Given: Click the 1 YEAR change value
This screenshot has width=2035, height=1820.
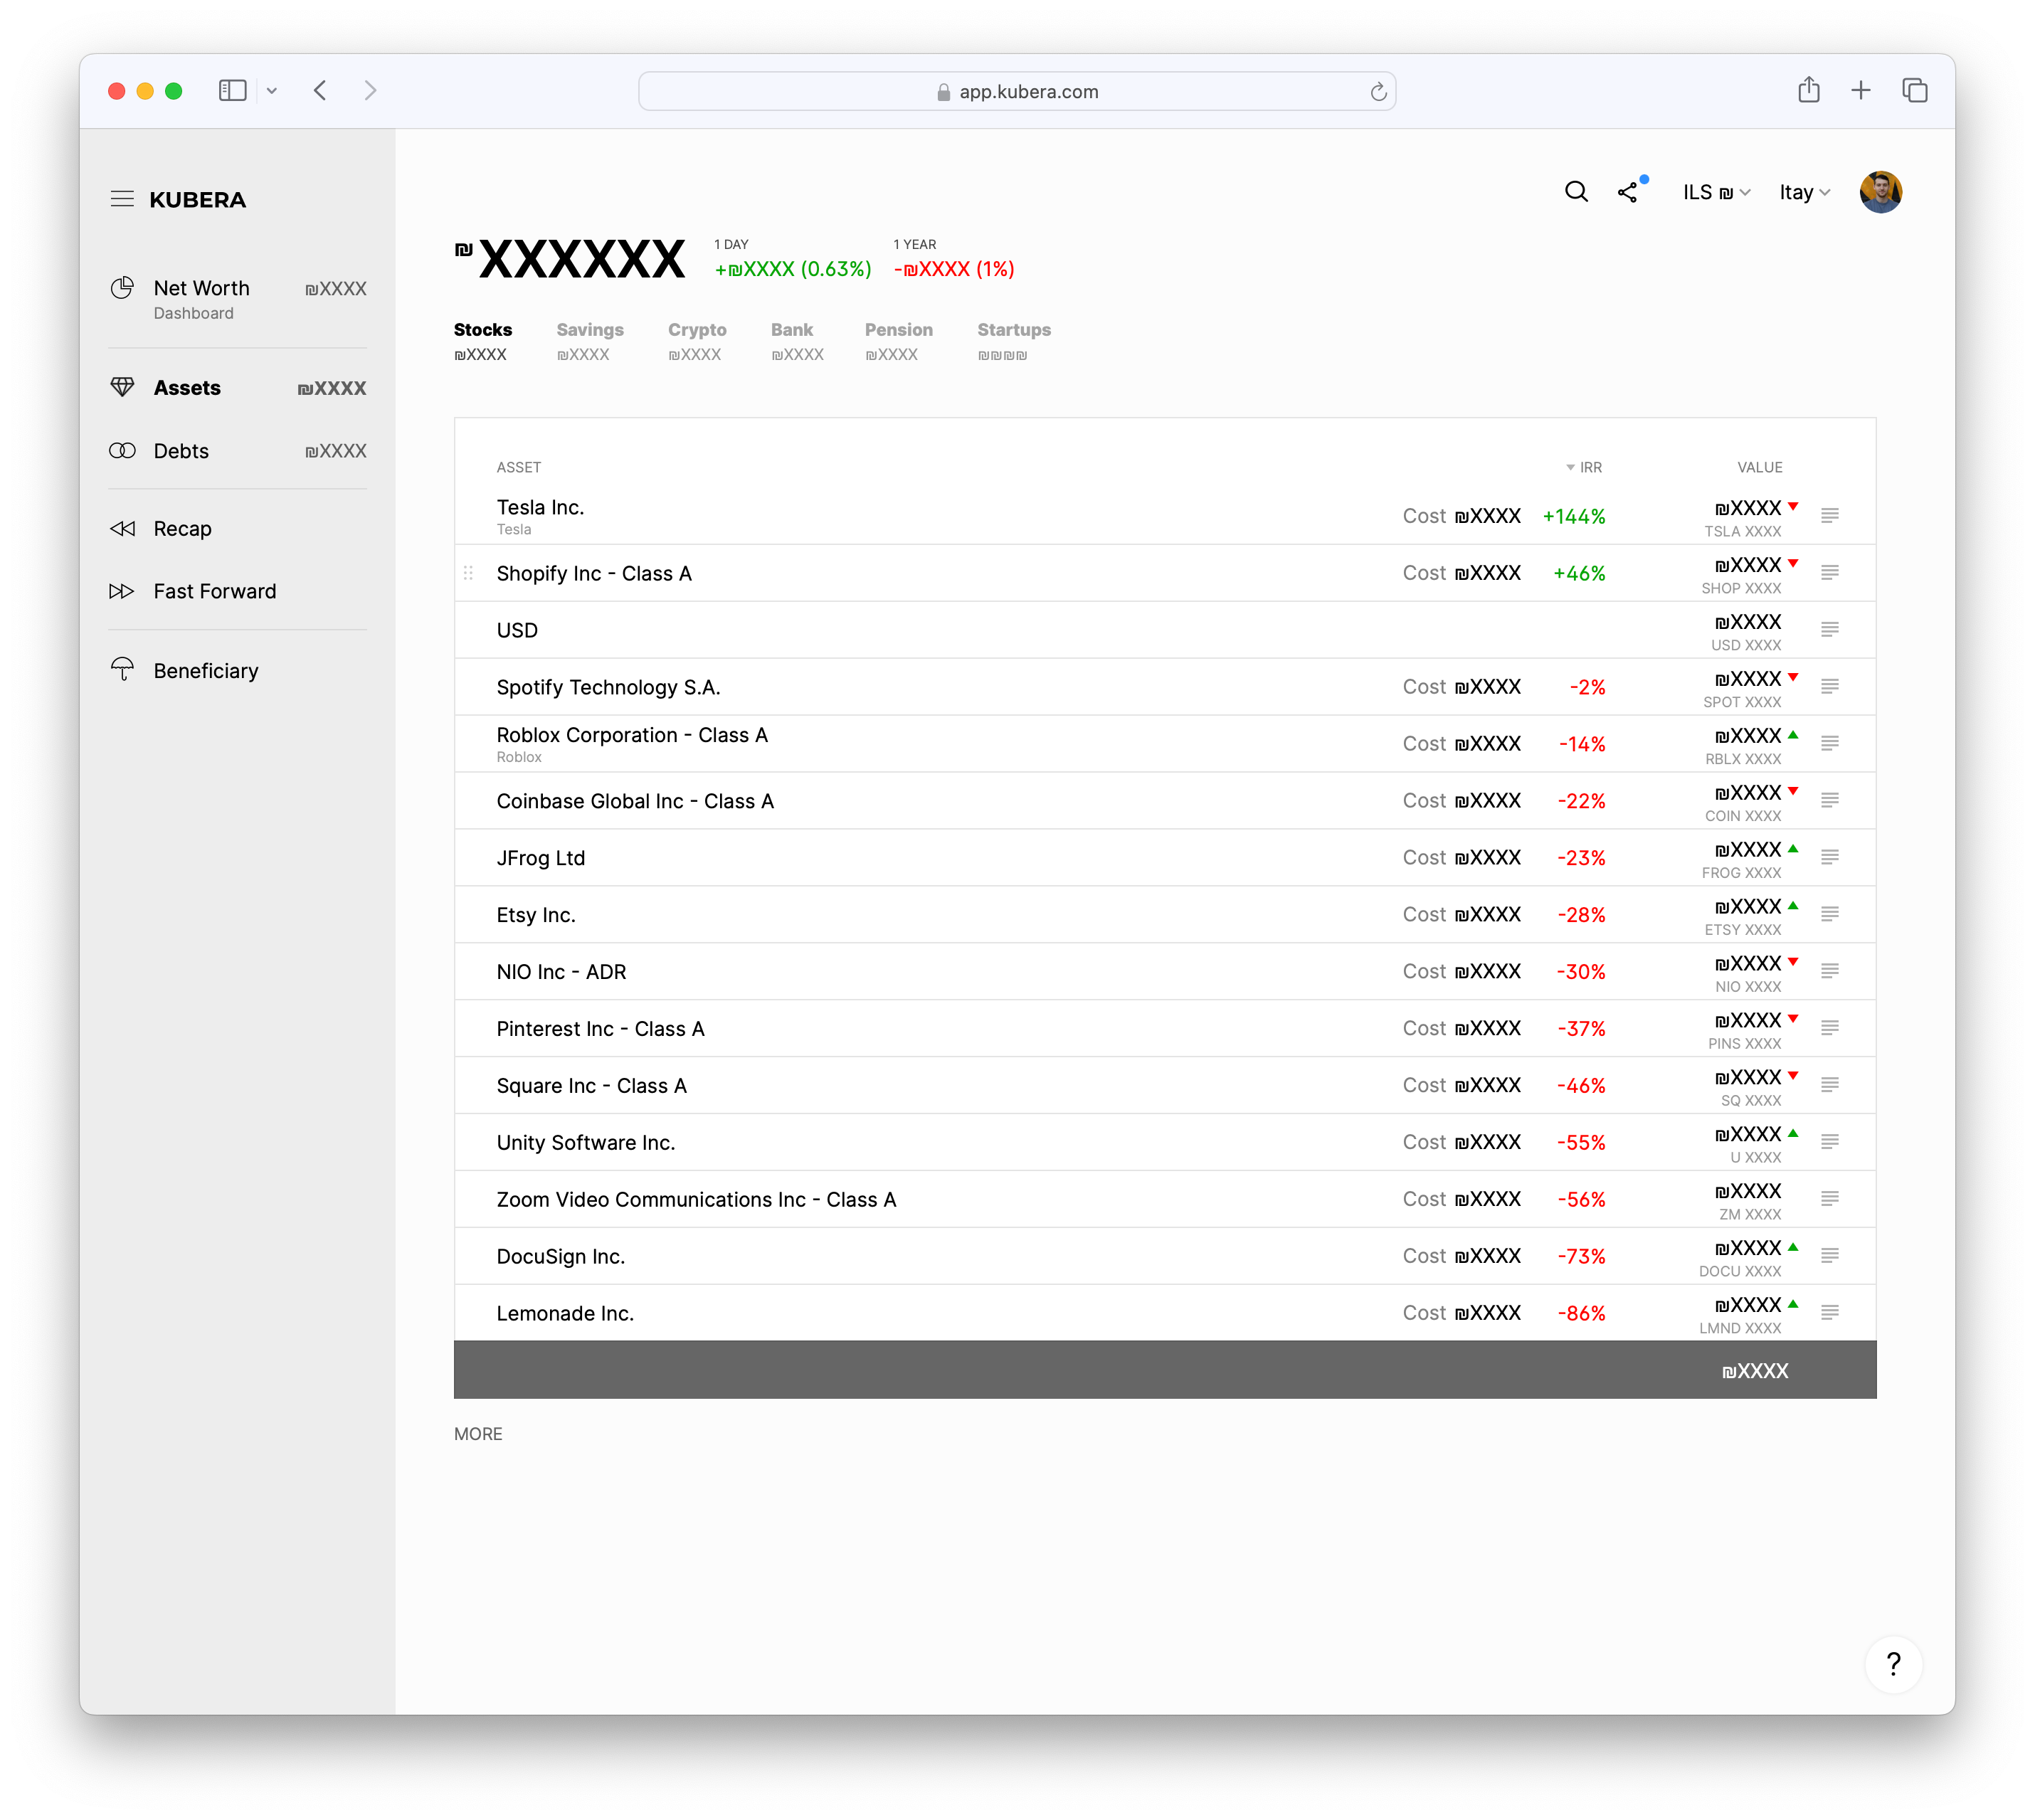Looking at the screenshot, I should point(953,269).
